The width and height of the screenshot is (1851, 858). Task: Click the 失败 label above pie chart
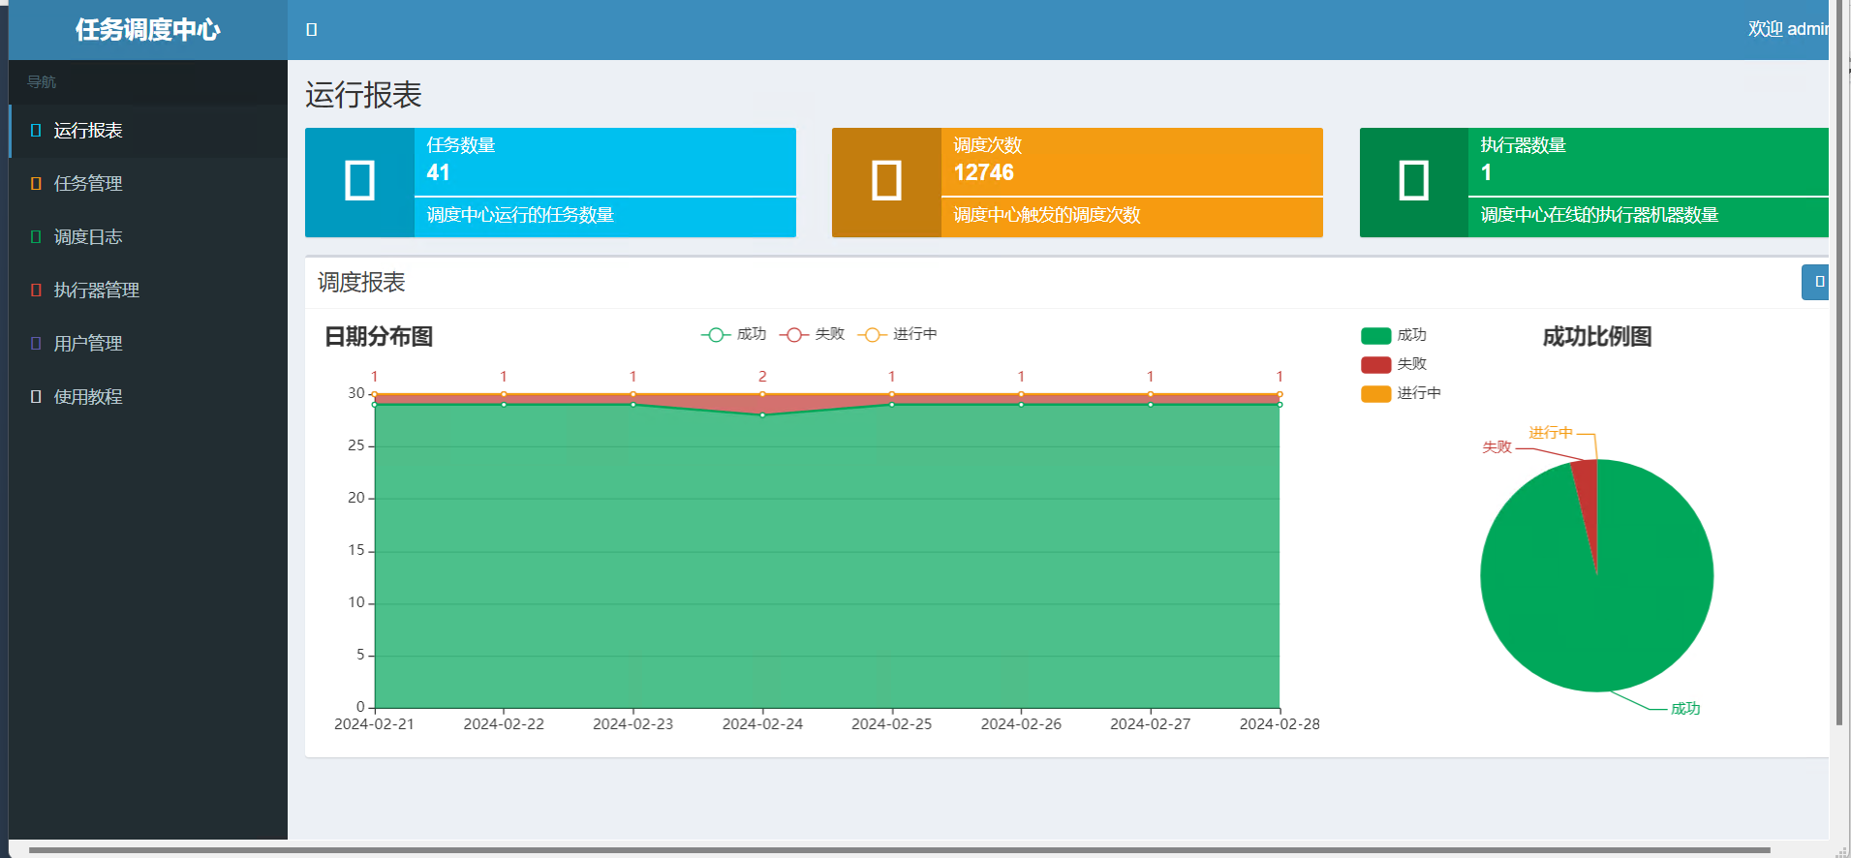pyautogui.click(x=1496, y=447)
